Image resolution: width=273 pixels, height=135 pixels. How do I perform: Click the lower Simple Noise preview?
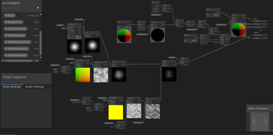(134, 111)
